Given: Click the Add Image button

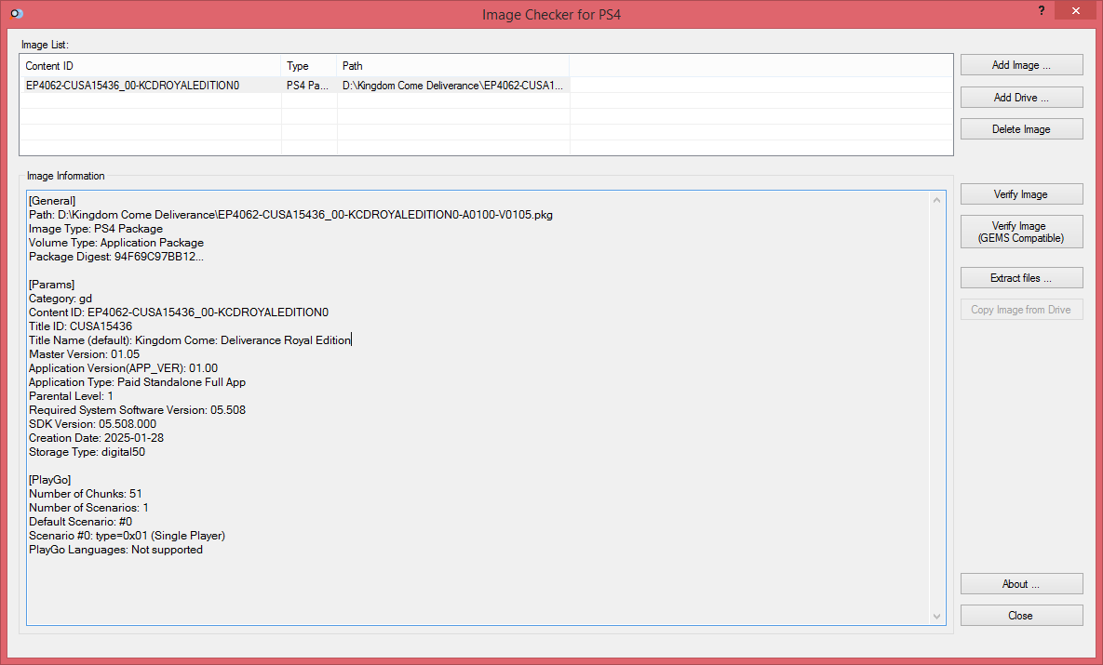Looking at the screenshot, I should coord(1021,65).
